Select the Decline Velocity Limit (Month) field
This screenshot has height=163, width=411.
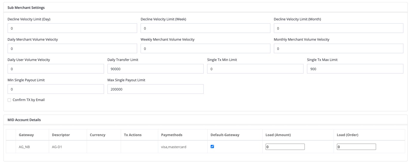click(x=338, y=28)
